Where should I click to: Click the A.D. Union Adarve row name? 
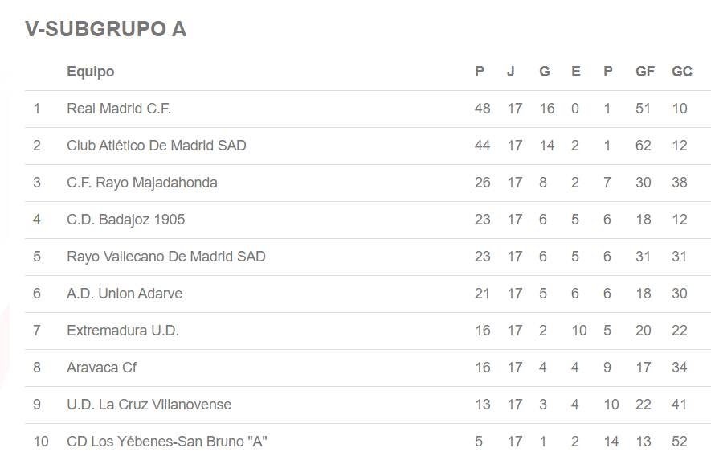(x=125, y=294)
